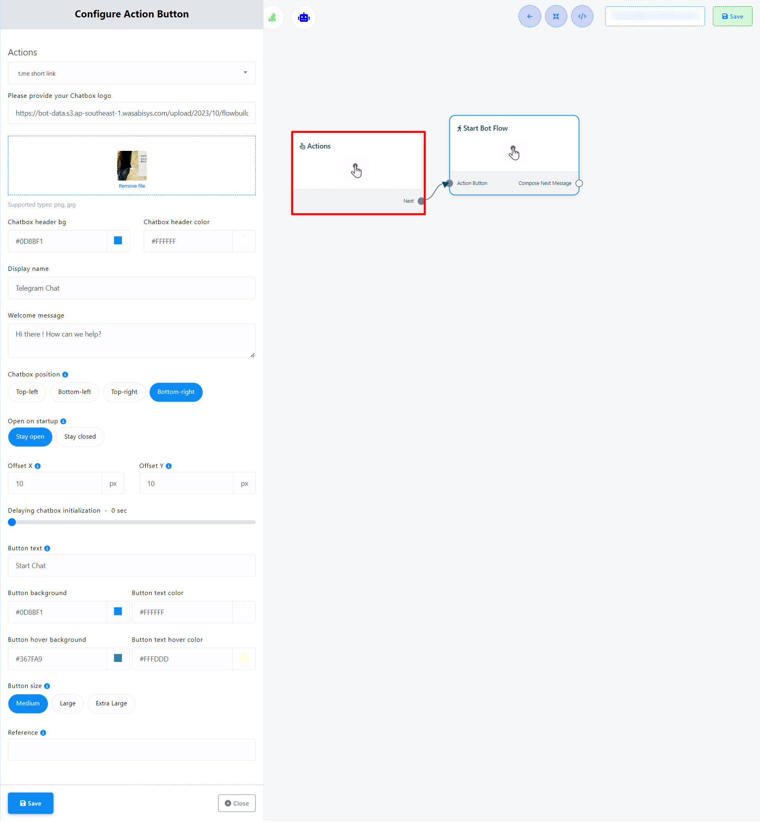Click the blue Save button in panel
760x822 pixels.
tap(30, 803)
